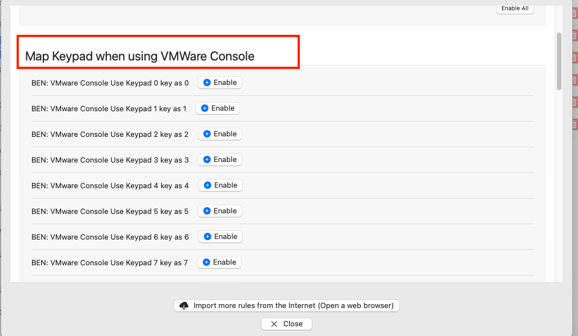The height and width of the screenshot is (336, 578).
Task: Click the vertical scrollbar of the rules list
Action: pyautogui.click(x=559, y=61)
